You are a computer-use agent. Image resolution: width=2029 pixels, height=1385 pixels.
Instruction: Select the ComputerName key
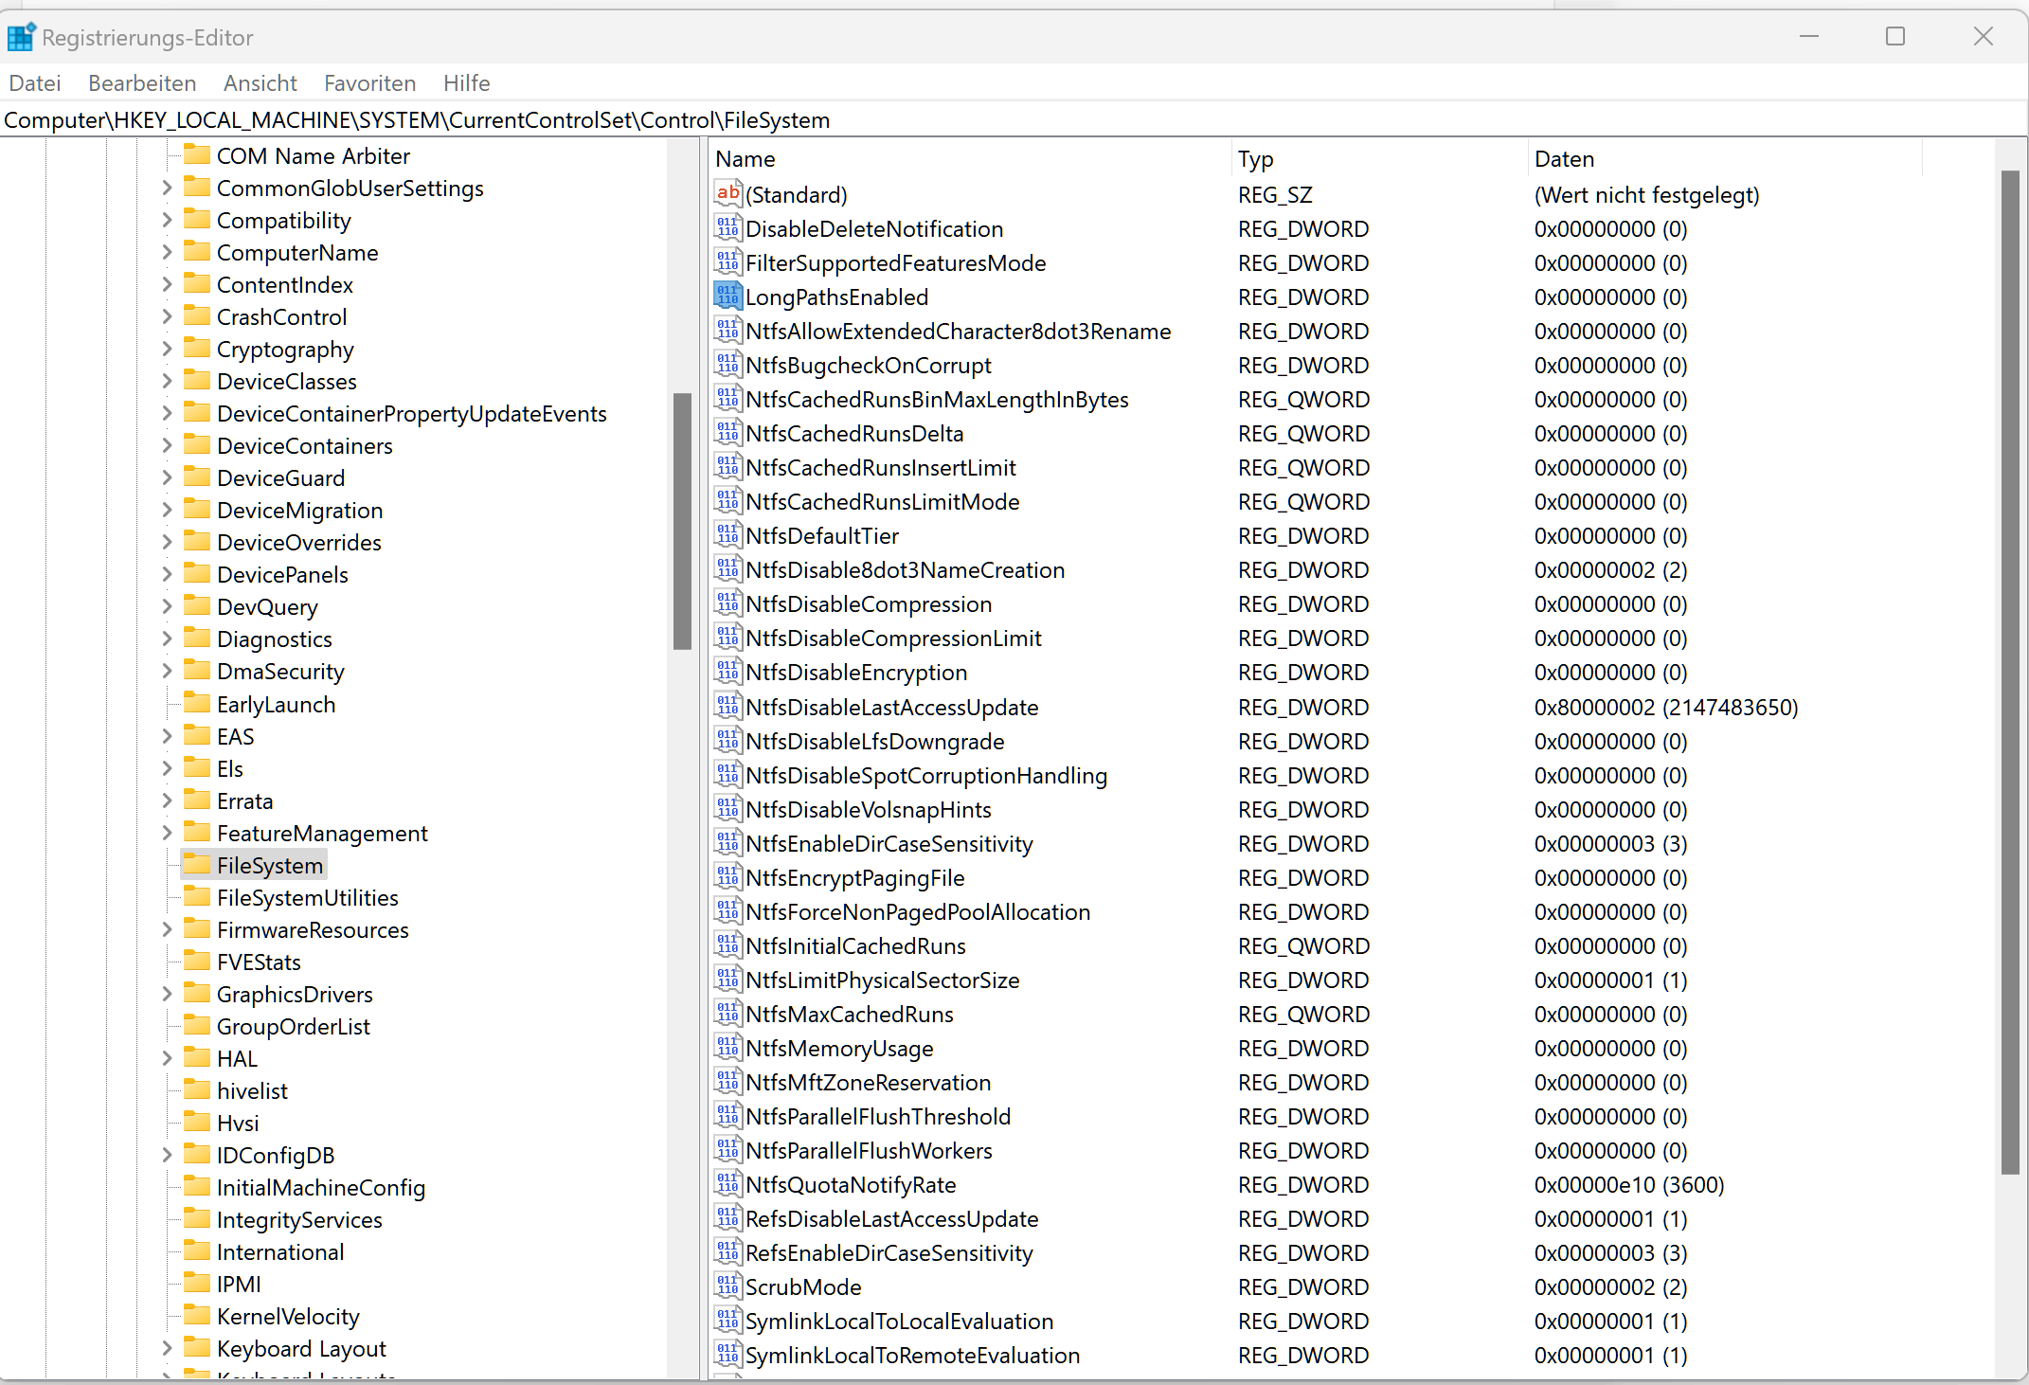coord(297,252)
